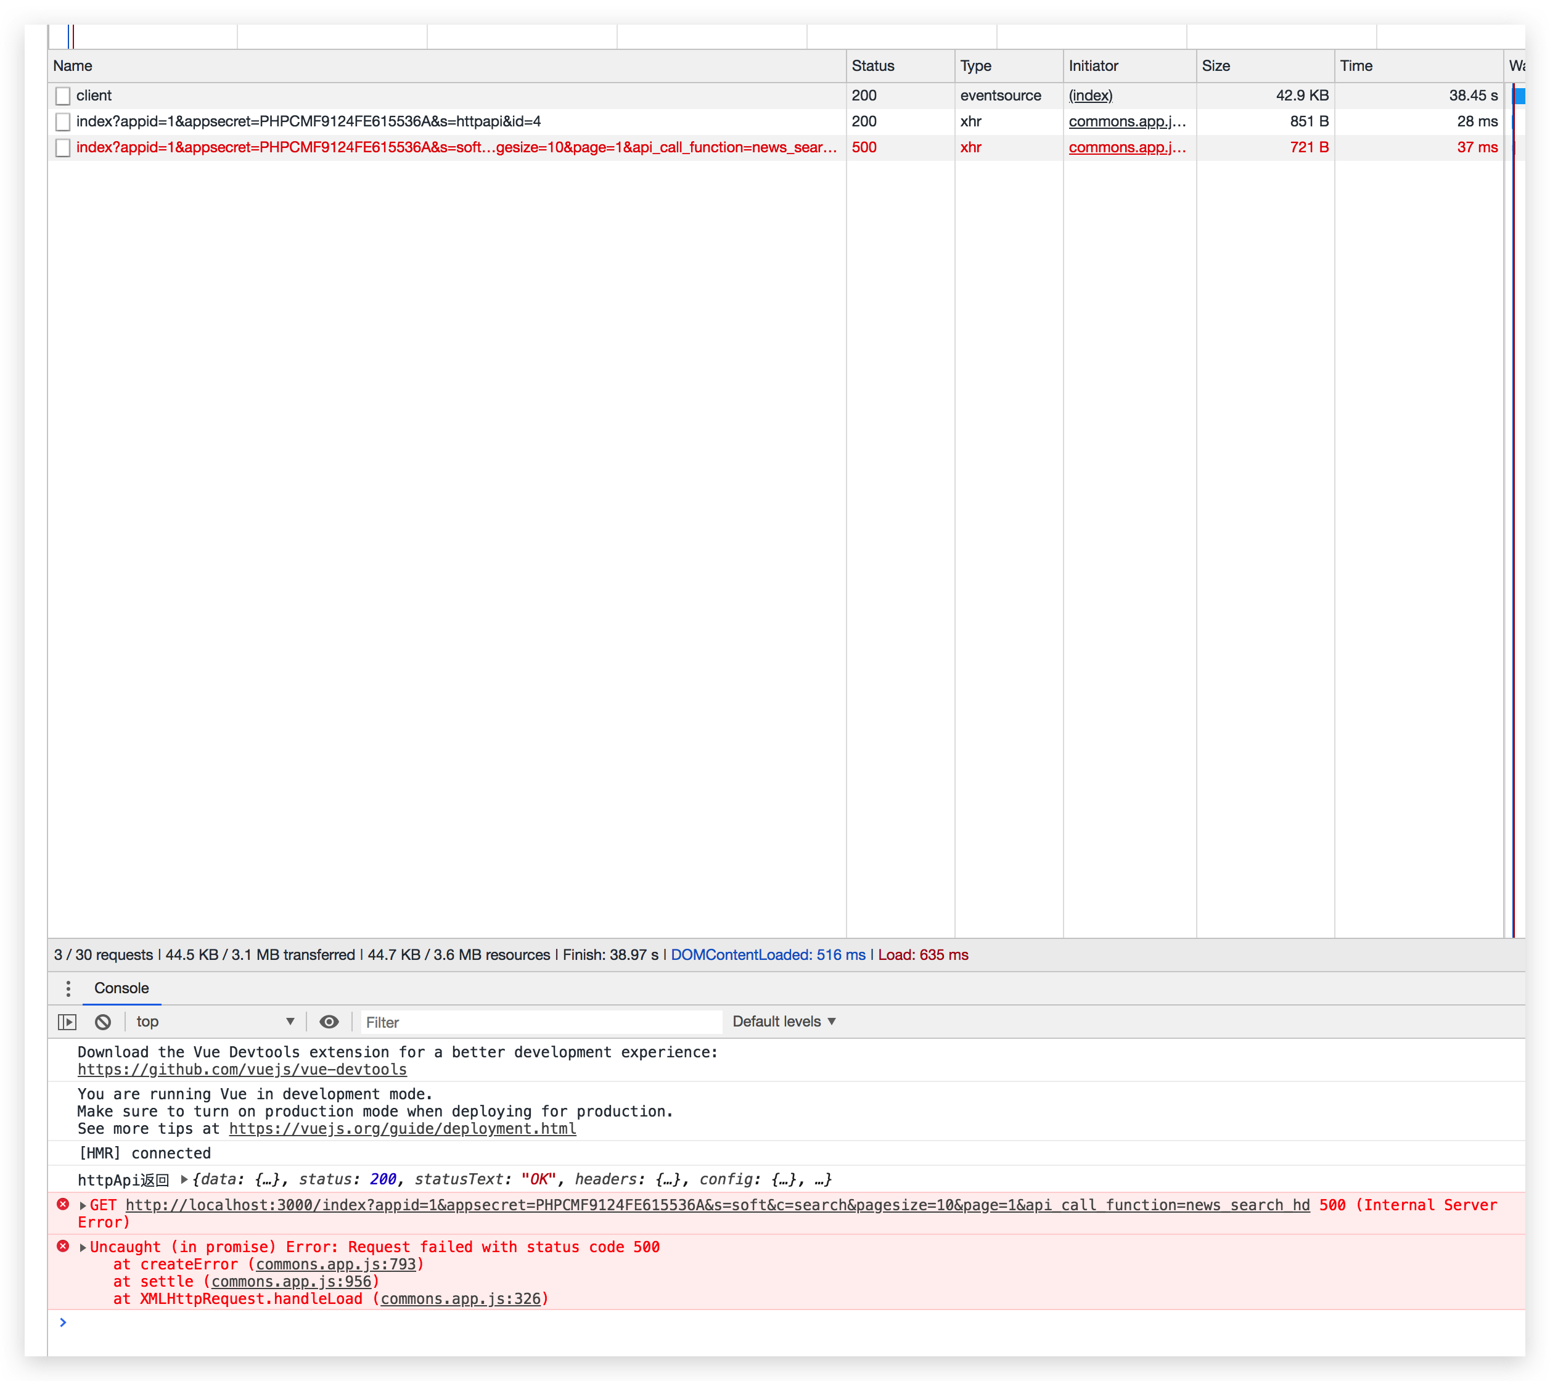1550x1381 pixels.
Task: Select the failed news_search request row
Action: pos(786,147)
